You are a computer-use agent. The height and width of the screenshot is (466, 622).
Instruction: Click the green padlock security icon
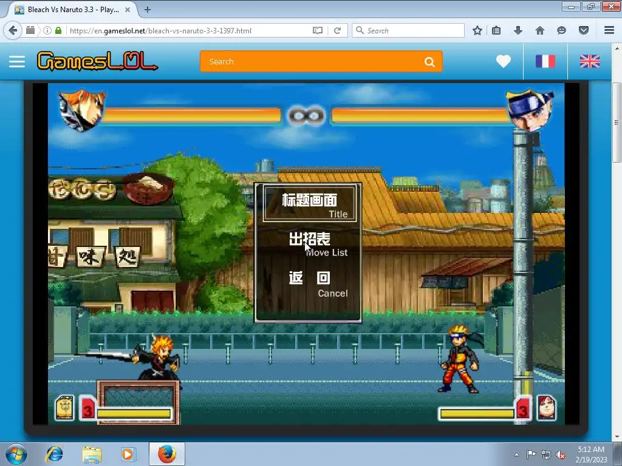pos(58,30)
